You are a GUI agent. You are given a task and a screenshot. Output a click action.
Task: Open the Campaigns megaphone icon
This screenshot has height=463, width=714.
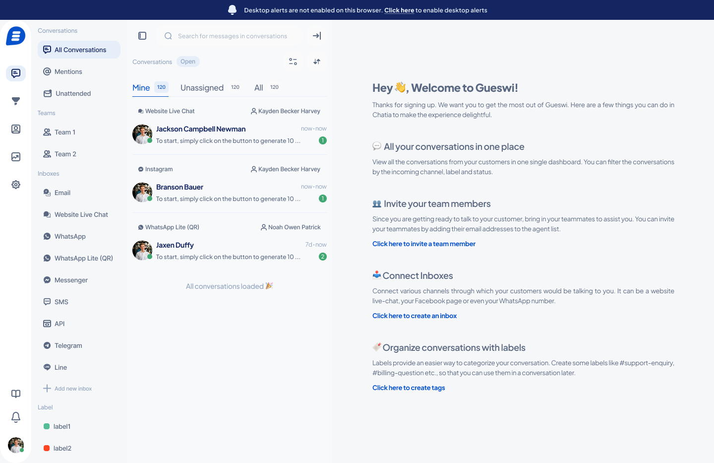[16, 101]
